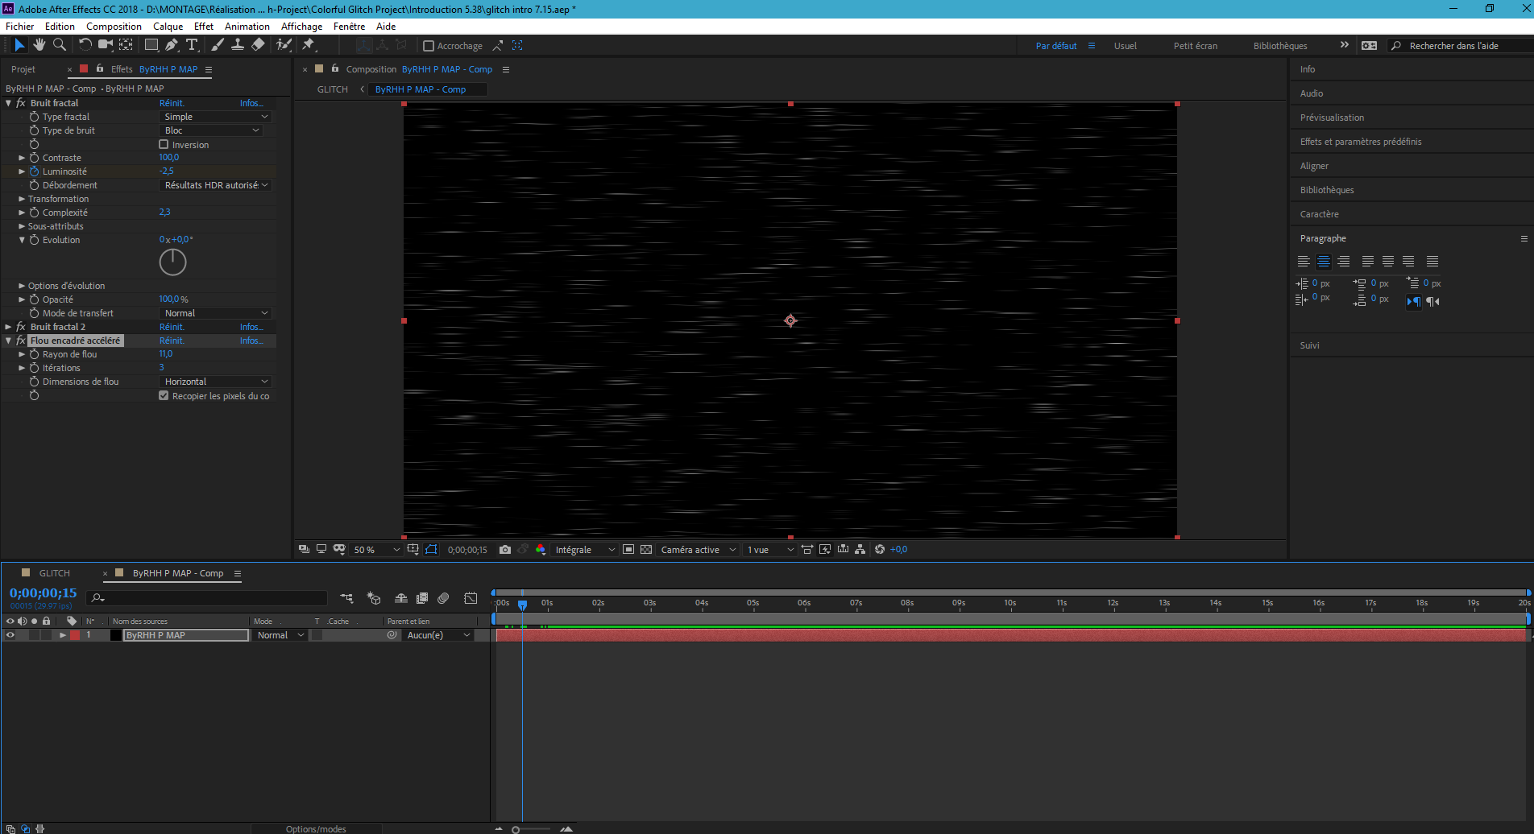
Task: Click the 05s mark on the timeline ruler
Action: pos(753,603)
